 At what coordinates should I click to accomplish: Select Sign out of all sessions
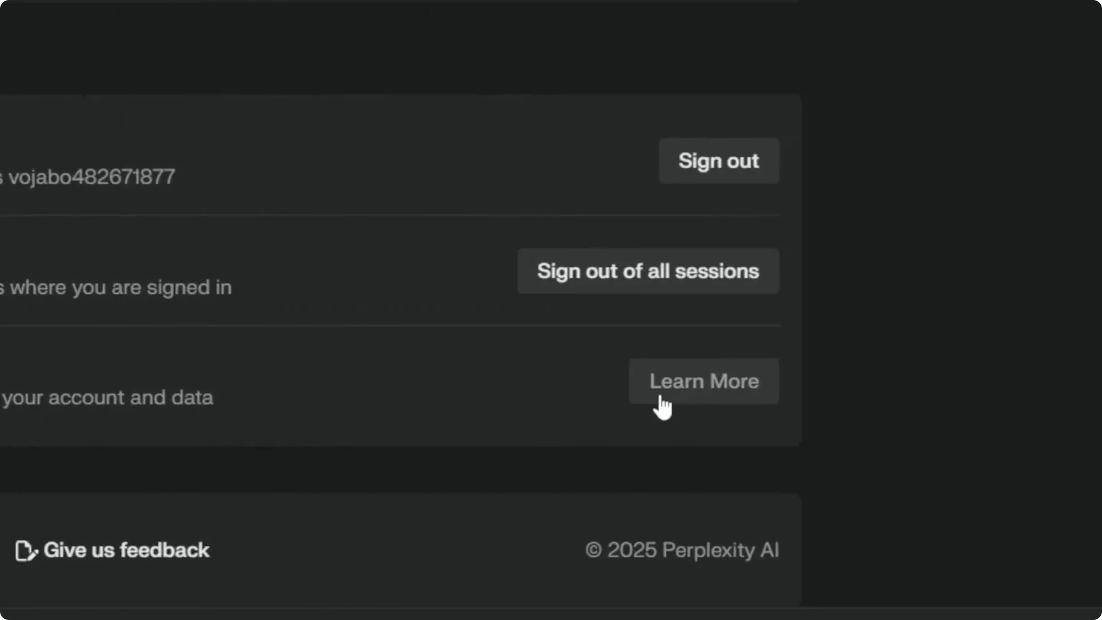coord(648,271)
